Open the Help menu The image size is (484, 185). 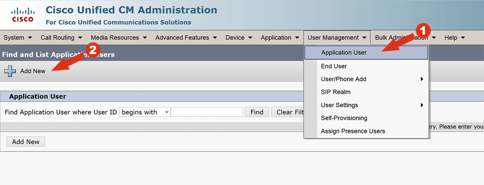pos(455,37)
